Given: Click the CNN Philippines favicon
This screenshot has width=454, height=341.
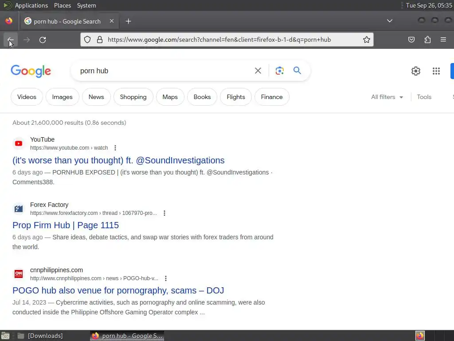Looking at the screenshot, I should pos(19,274).
